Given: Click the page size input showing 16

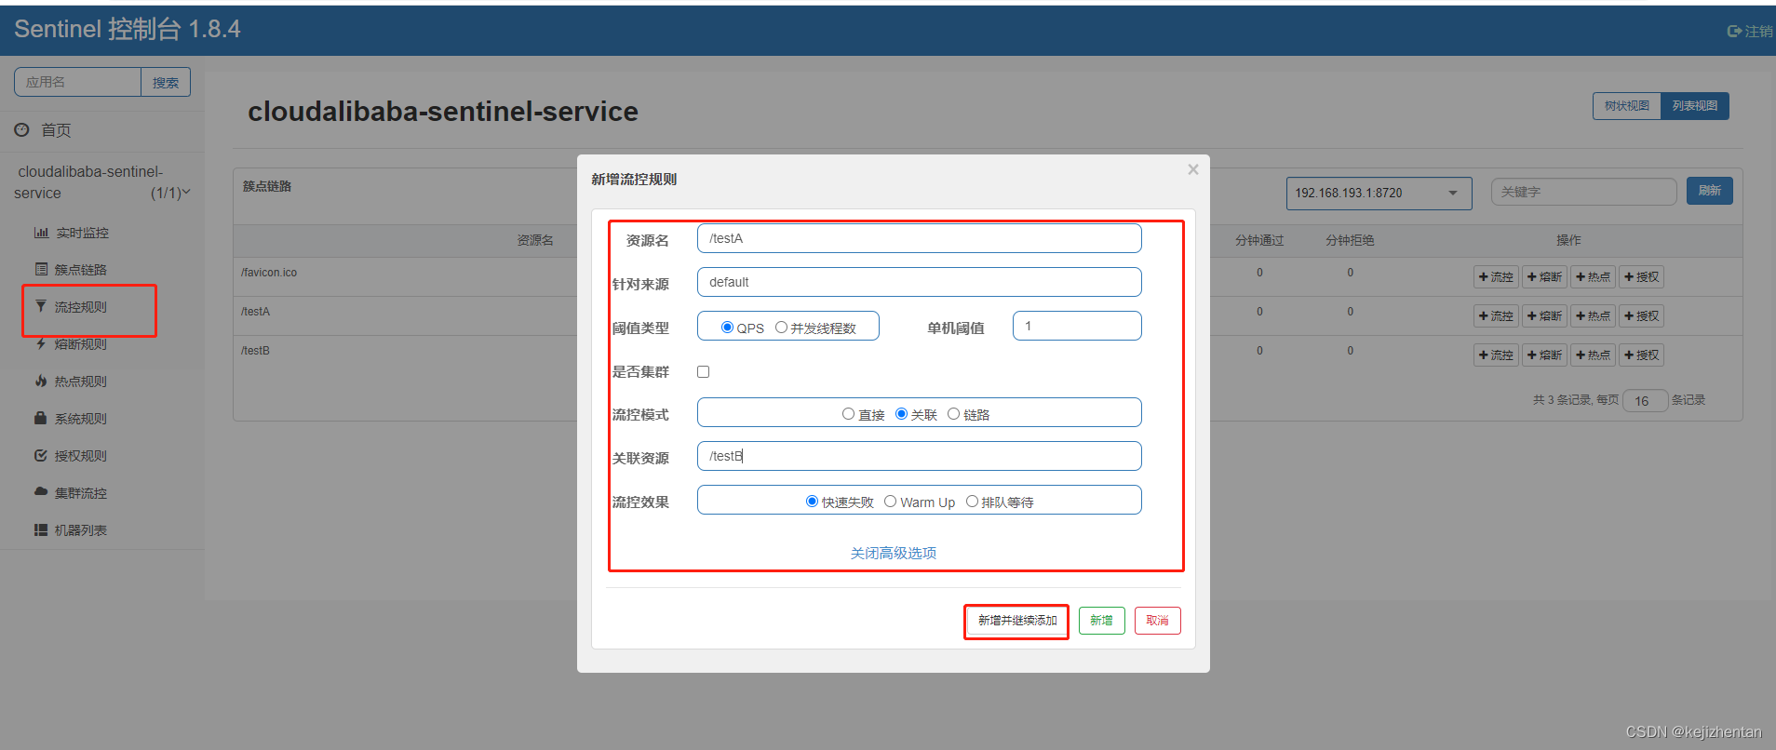Looking at the screenshot, I should coord(1645,401).
